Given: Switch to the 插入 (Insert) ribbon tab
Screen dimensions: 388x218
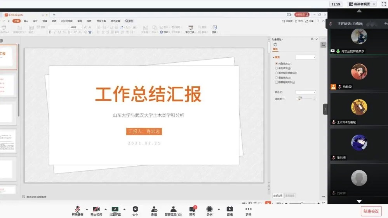Looking at the screenshot, I should point(26,21).
